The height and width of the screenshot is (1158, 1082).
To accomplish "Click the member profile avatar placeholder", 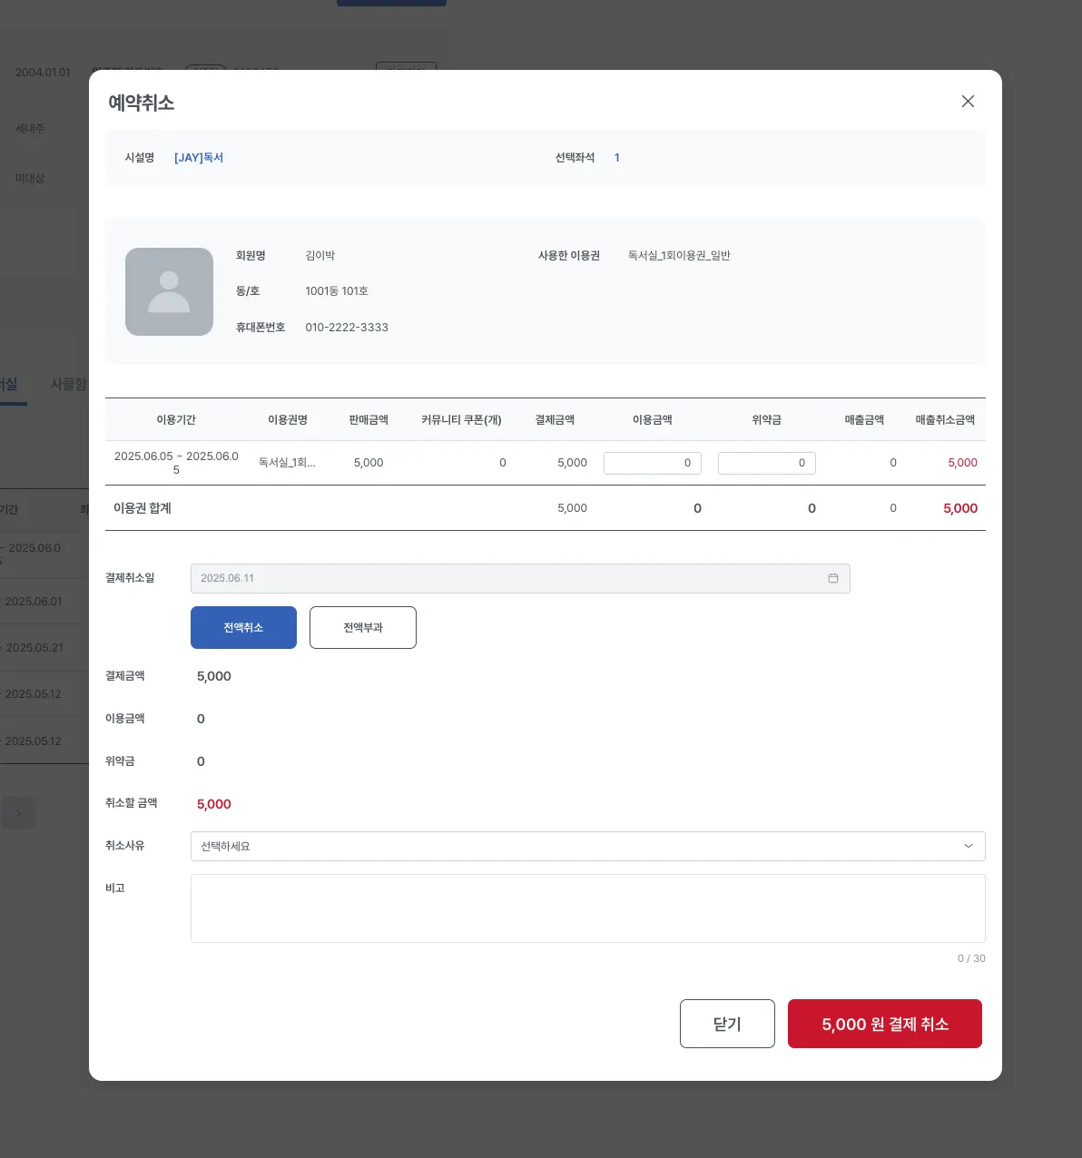I will (169, 292).
